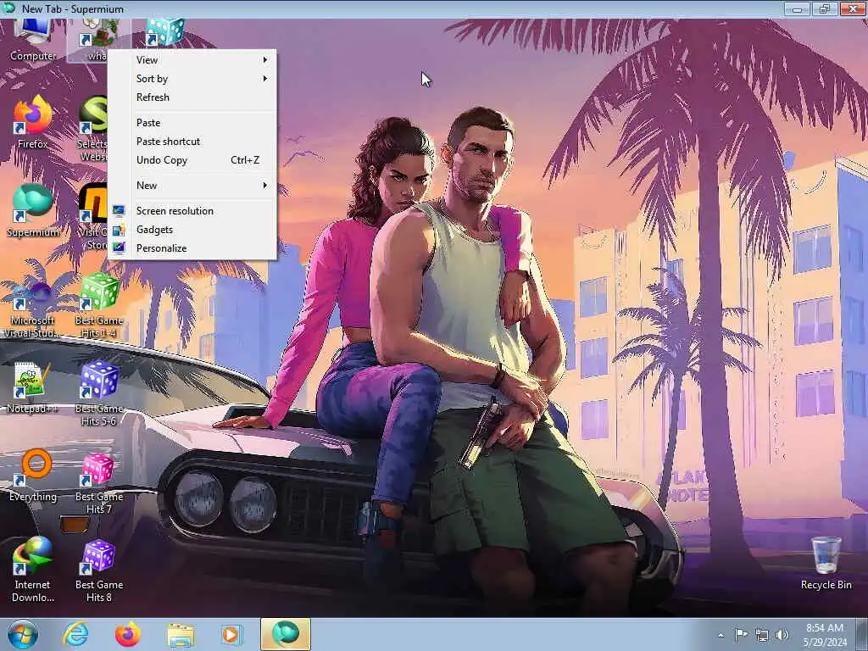Select the Recycle Bin icon

point(826,563)
